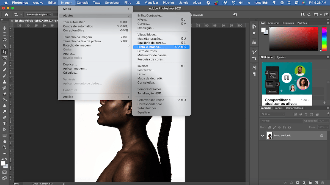Select the Lasso tool

point(4,40)
